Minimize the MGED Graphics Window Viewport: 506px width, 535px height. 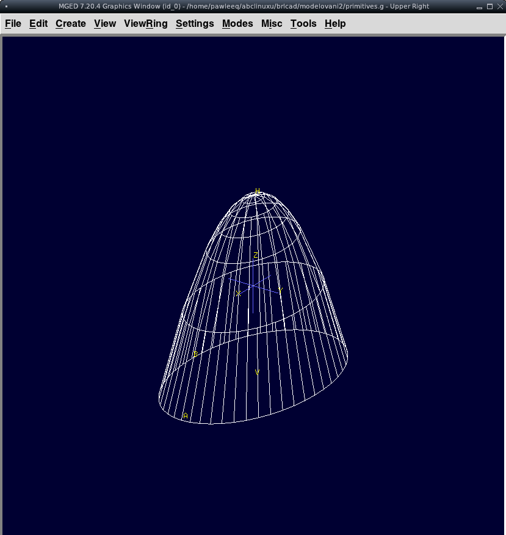point(479,7)
